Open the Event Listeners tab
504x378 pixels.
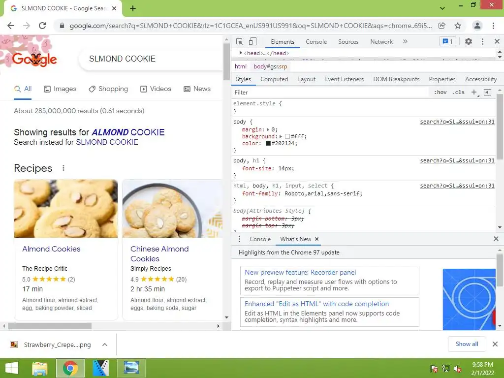tap(344, 79)
